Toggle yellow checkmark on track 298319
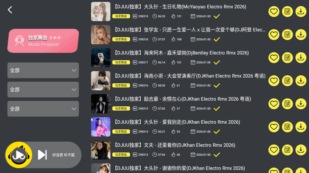This screenshot has height=173, width=309. coord(217,16)
